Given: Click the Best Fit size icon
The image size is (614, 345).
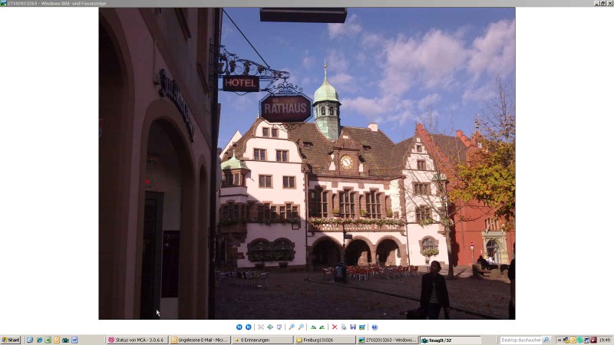Looking at the screenshot, I should pos(261,327).
